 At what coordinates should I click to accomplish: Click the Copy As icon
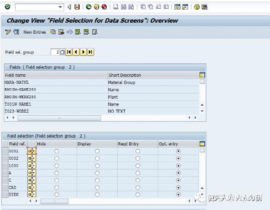(53, 32)
